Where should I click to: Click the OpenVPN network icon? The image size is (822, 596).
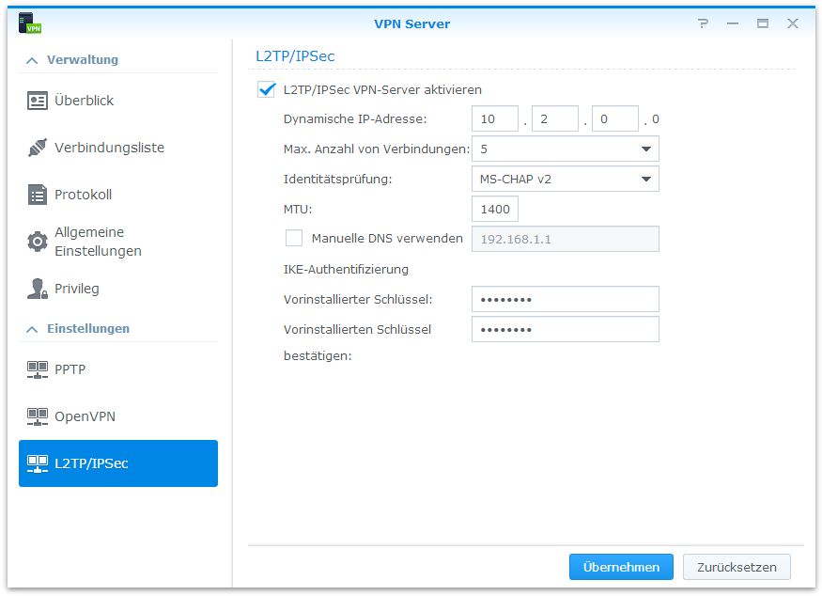pyautogui.click(x=38, y=416)
